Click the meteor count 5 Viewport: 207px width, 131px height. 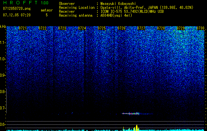(x=47, y=15)
